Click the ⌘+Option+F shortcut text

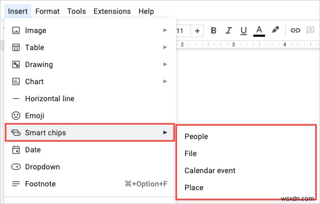pos(146,184)
